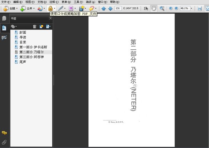Open the Signatures panel icon in sidebar
Image resolution: width=209 pixels, height=148 pixels.
[x=4, y=38]
